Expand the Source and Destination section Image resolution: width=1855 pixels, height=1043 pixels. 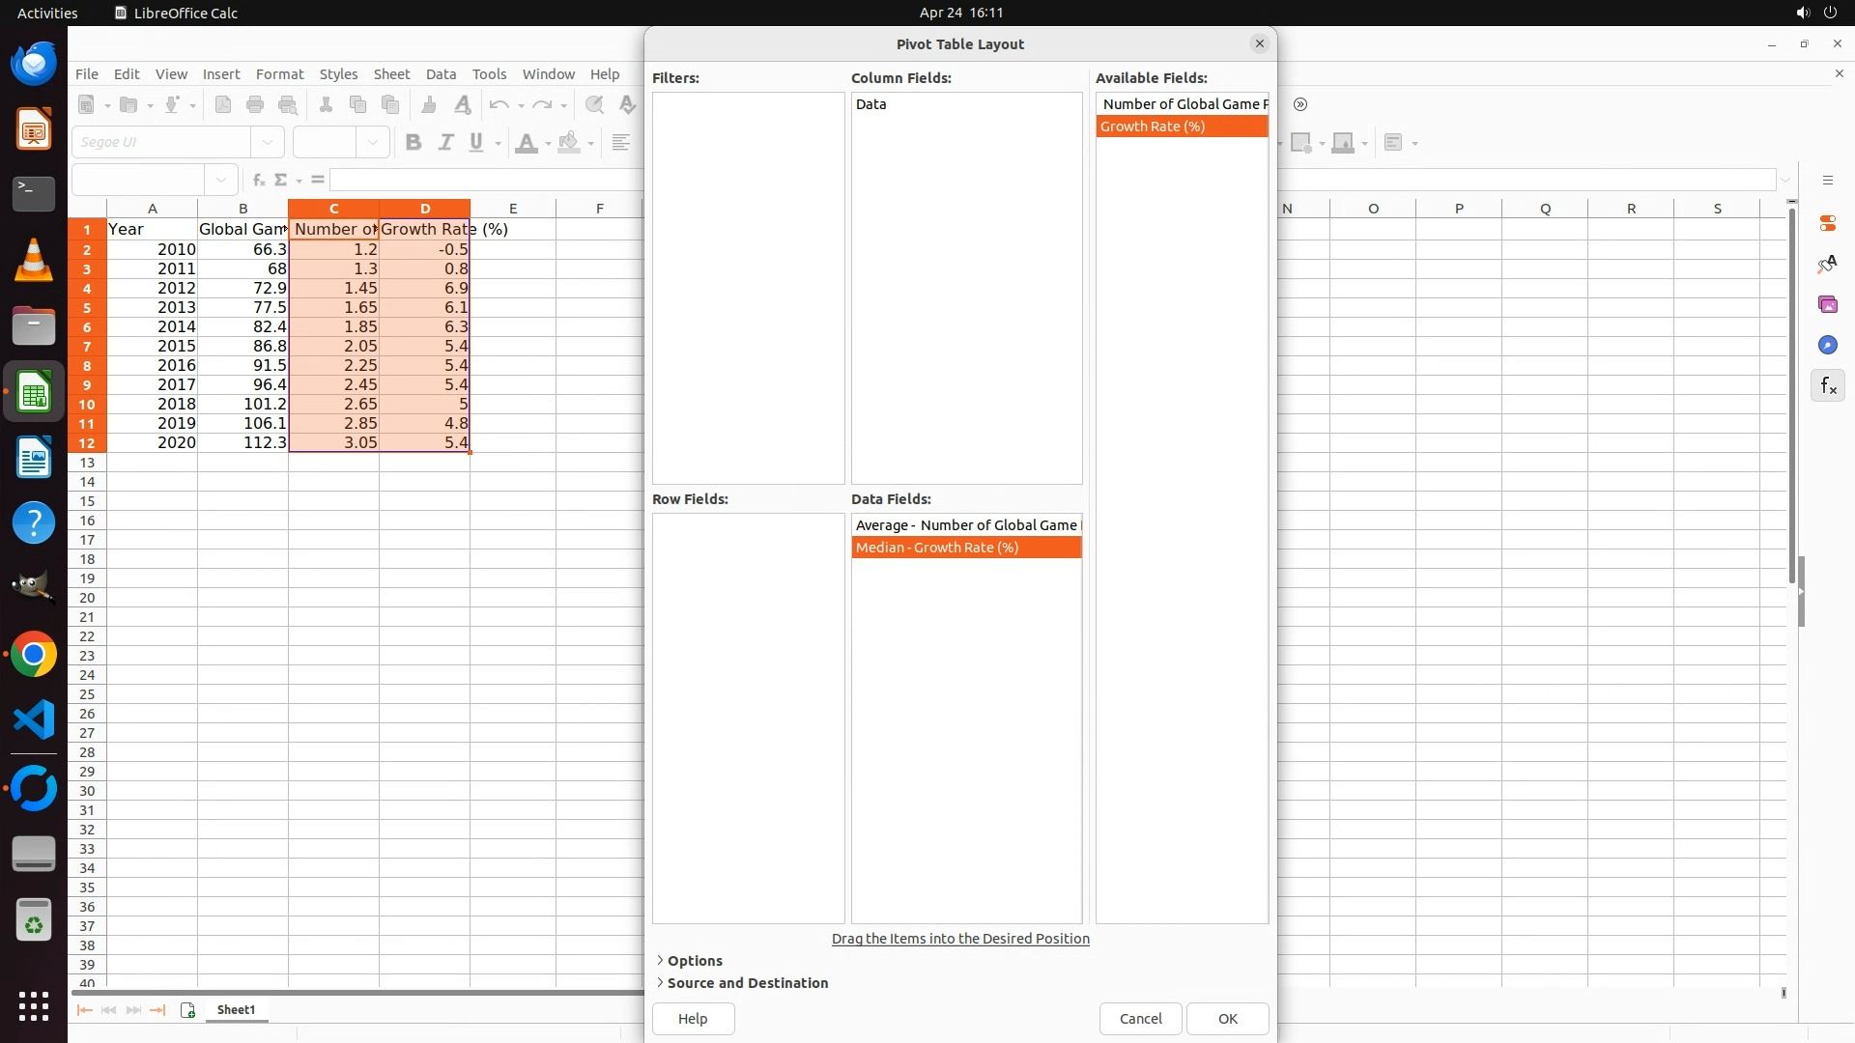click(747, 983)
